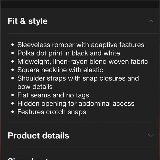This screenshot has width=160, height=160.
Task: Click the bullet point before Flat seams
Action: click(x=13, y=95)
